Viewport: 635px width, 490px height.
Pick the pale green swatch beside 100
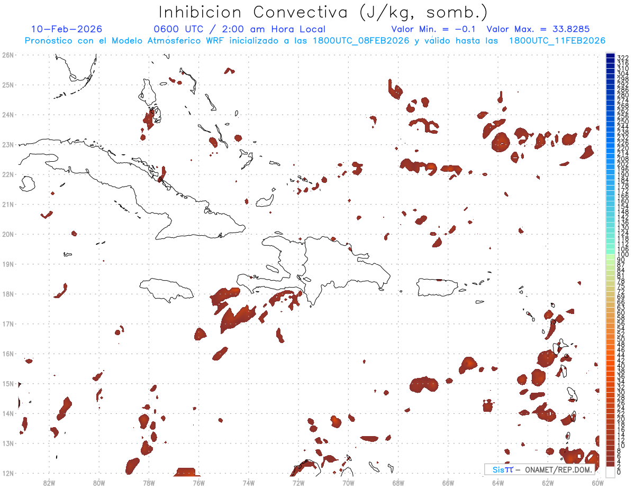point(610,256)
